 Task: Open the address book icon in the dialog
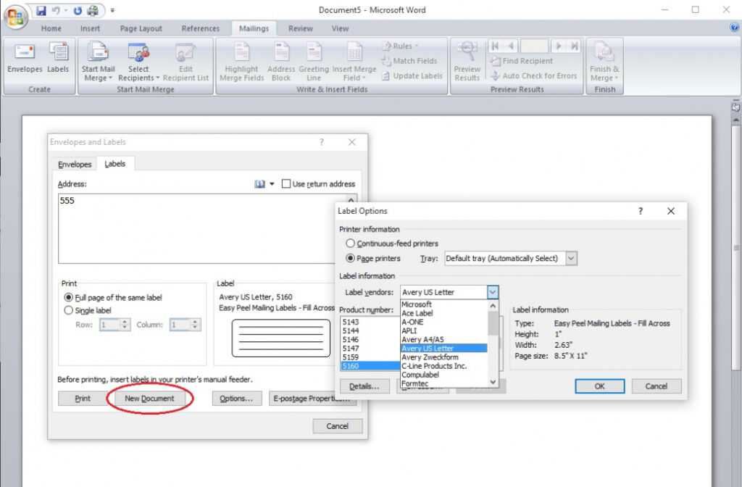point(260,184)
